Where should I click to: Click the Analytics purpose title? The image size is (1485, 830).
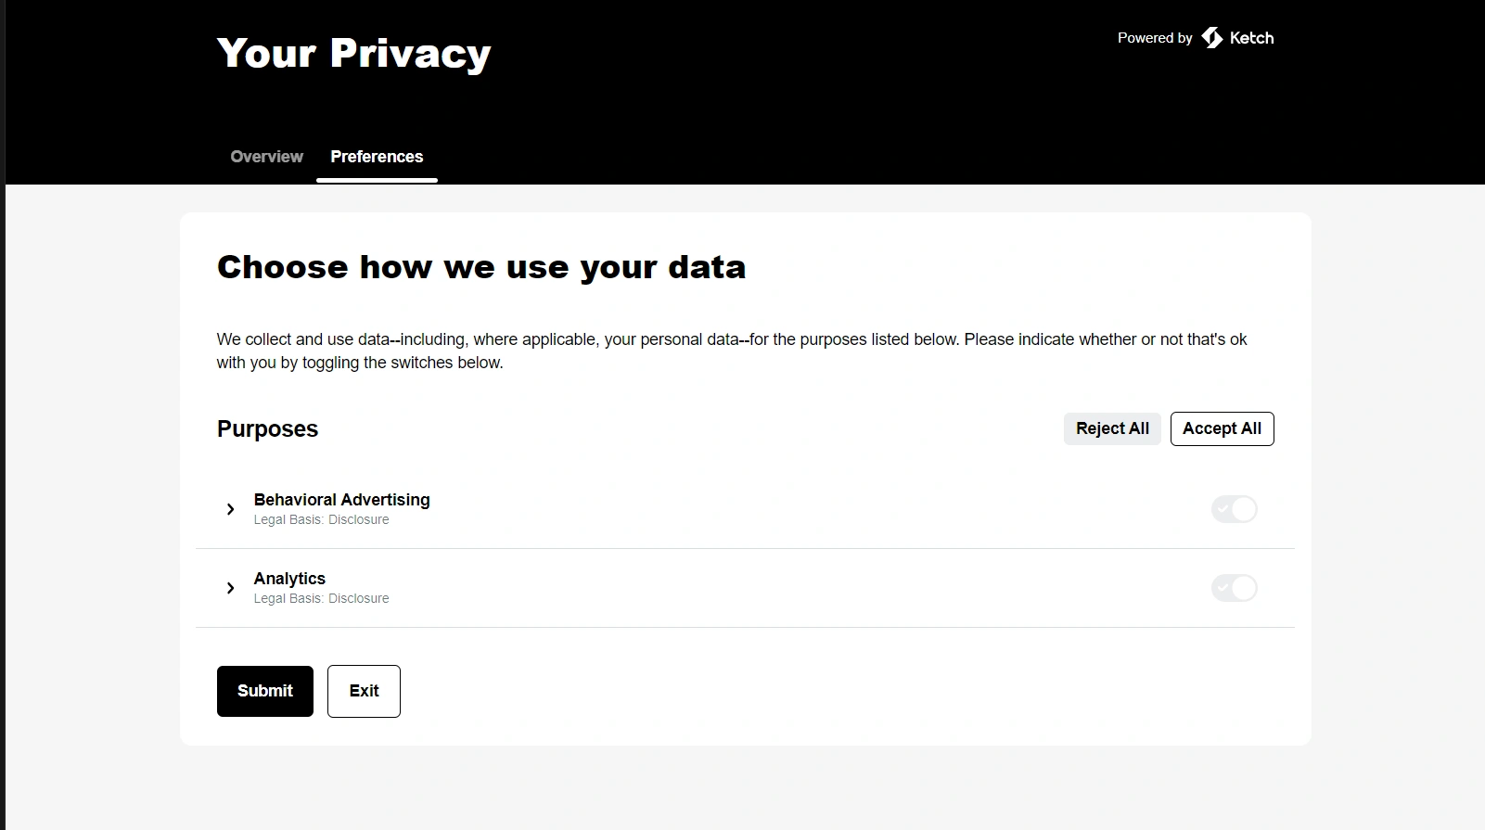coord(289,579)
